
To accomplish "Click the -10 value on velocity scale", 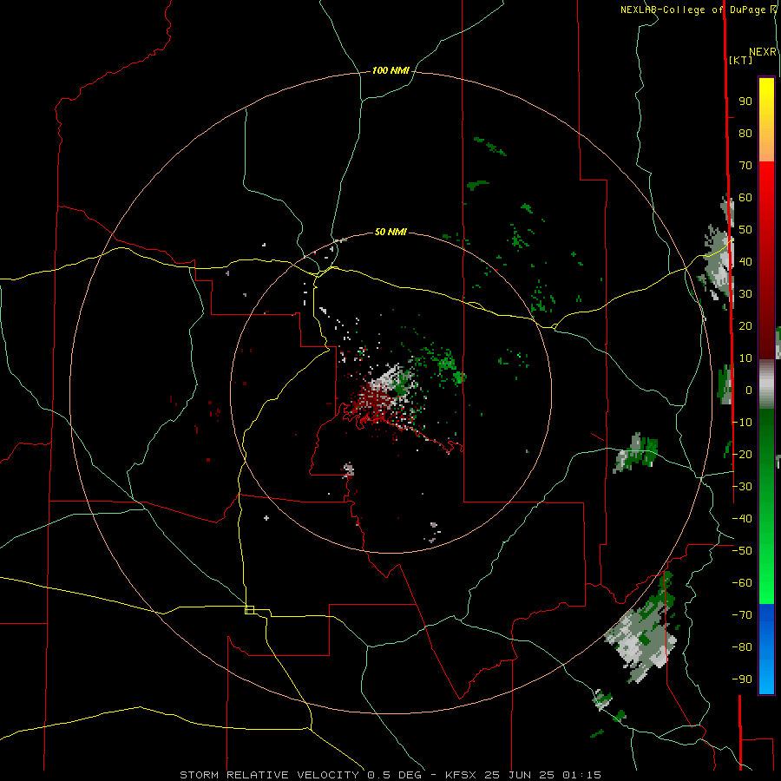I will click(742, 423).
